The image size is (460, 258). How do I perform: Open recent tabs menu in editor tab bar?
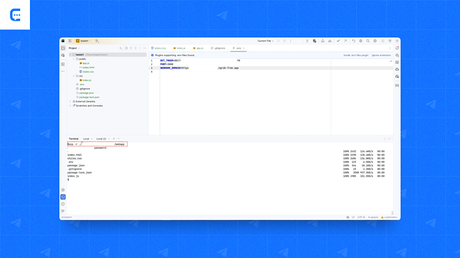390,48
